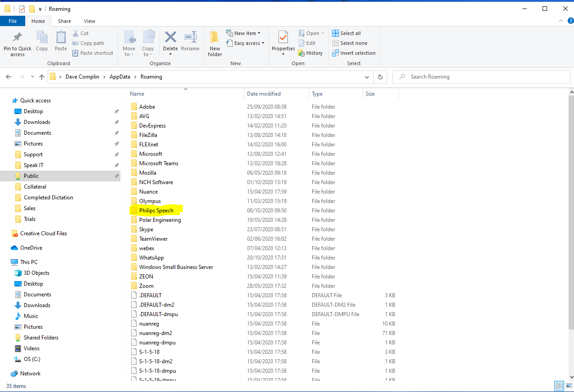Viewport: 574px width, 392px height.
Task: Click the Cut scissors command
Action: click(x=80, y=33)
